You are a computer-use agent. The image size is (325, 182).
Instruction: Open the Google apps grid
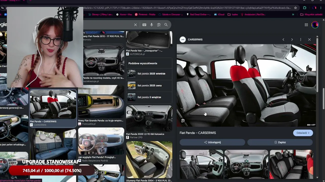click(306, 25)
